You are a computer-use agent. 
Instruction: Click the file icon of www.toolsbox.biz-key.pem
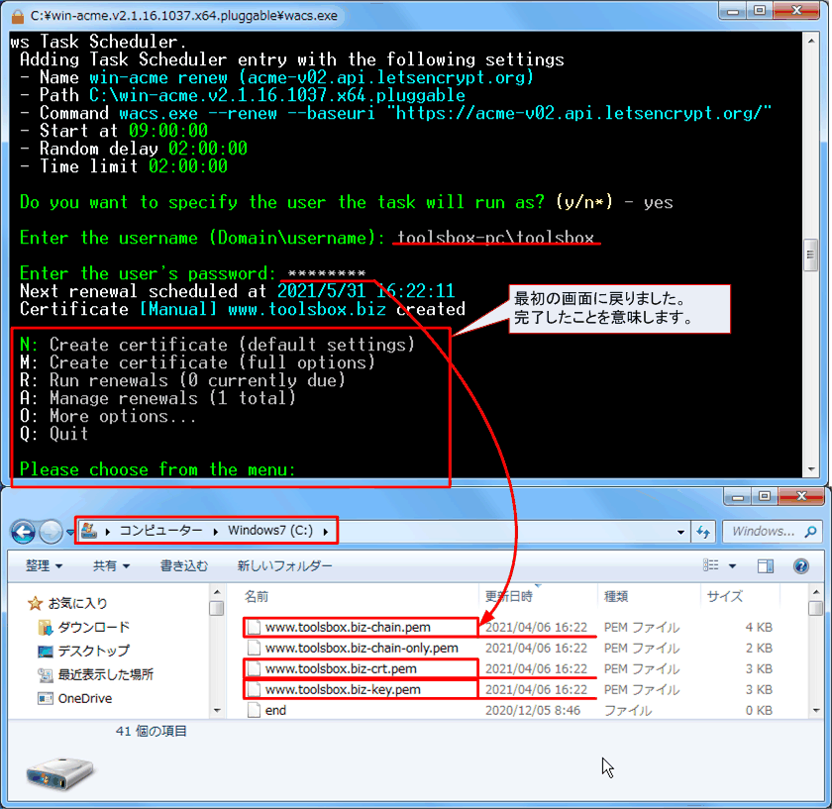[x=255, y=689]
